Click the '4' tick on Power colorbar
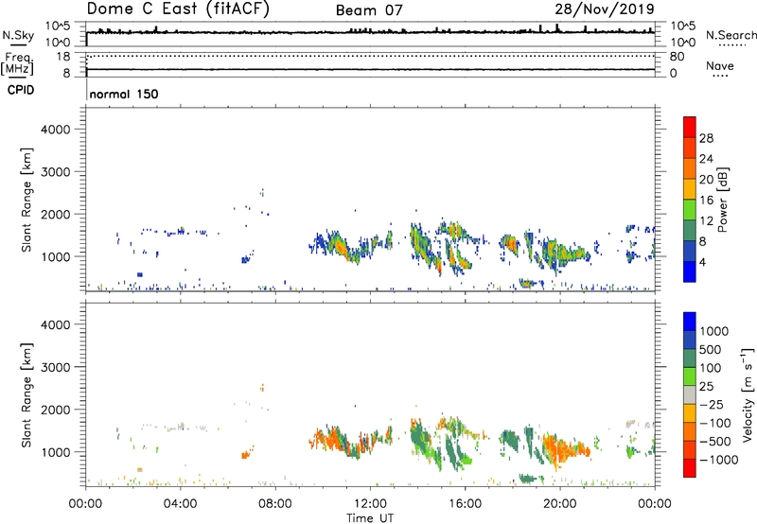Screen dimensions: 757x524 [x=703, y=262]
